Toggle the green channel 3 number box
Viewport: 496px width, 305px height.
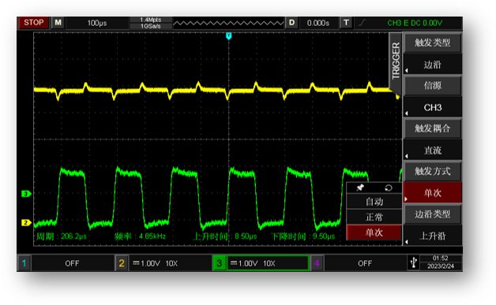219,263
